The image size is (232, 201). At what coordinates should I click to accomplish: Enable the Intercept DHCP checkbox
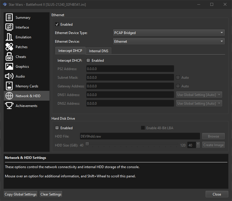(x=88, y=60)
